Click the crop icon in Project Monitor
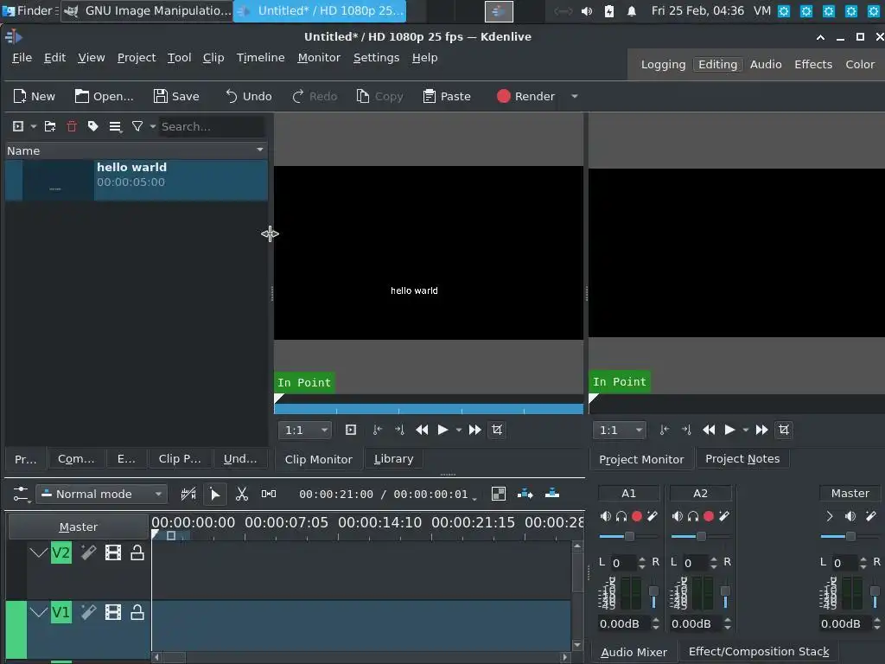 point(784,431)
